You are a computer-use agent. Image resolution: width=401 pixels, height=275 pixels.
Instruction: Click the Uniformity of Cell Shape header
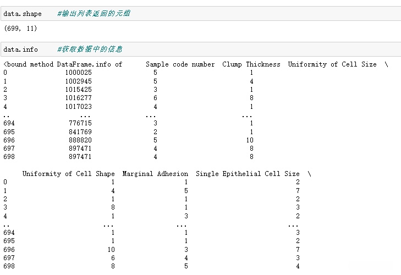pos(68,174)
